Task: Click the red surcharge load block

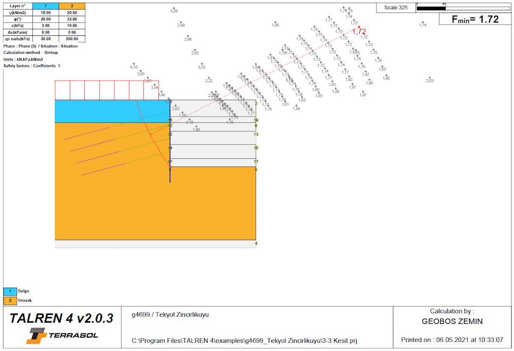Action: 106,90
